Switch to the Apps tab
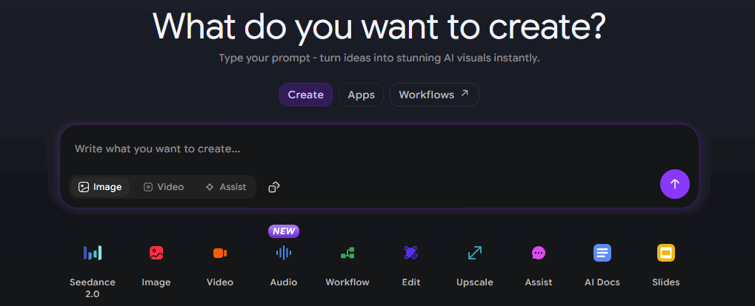755x306 pixels. [361, 95]
